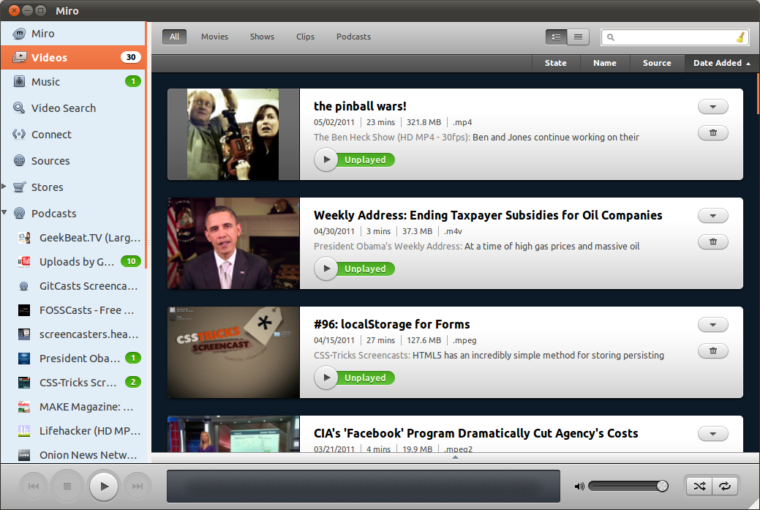The width and height of the screenshot is (760, 510).
Task: Sort videos by Source
Action: click(657, 63)
